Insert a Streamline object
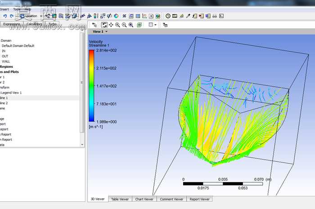This screenshot has width=315, height=209. tap(61, 16)
